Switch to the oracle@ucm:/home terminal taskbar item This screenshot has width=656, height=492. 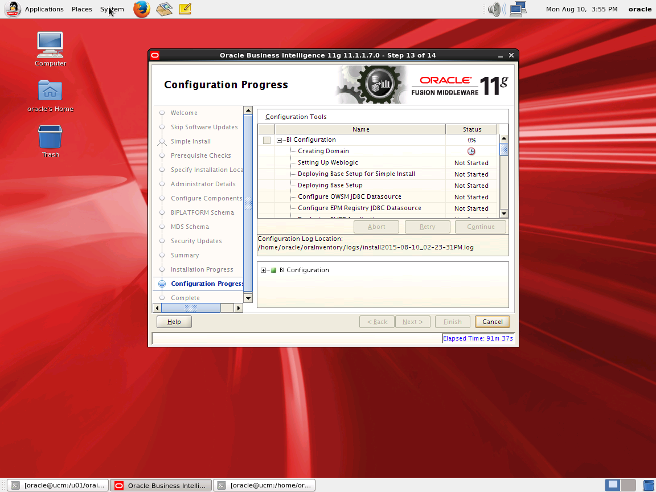(x=264, y=485)
